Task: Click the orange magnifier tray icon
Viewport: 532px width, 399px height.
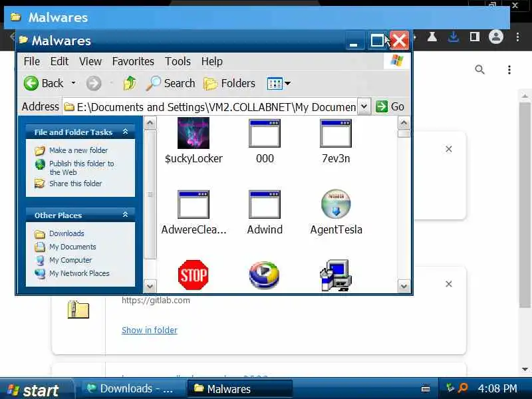Action: [x=463, y=388]
